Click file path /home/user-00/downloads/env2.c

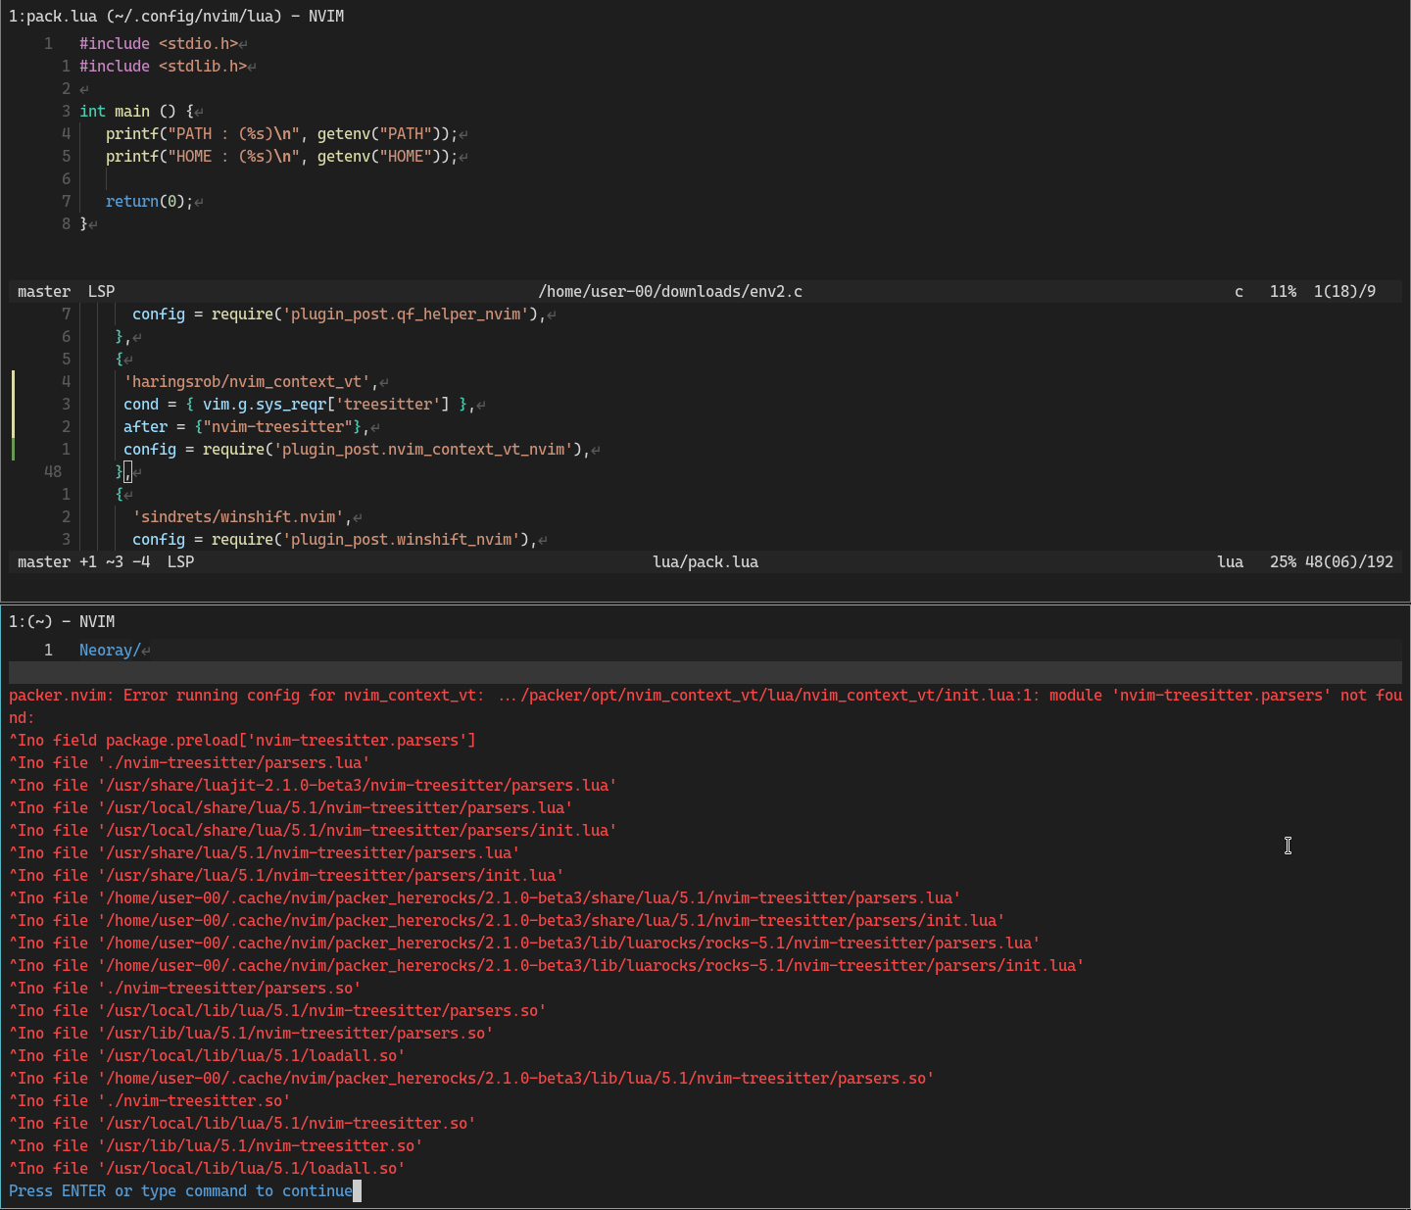pyautogui.click(x=670, y=291)
